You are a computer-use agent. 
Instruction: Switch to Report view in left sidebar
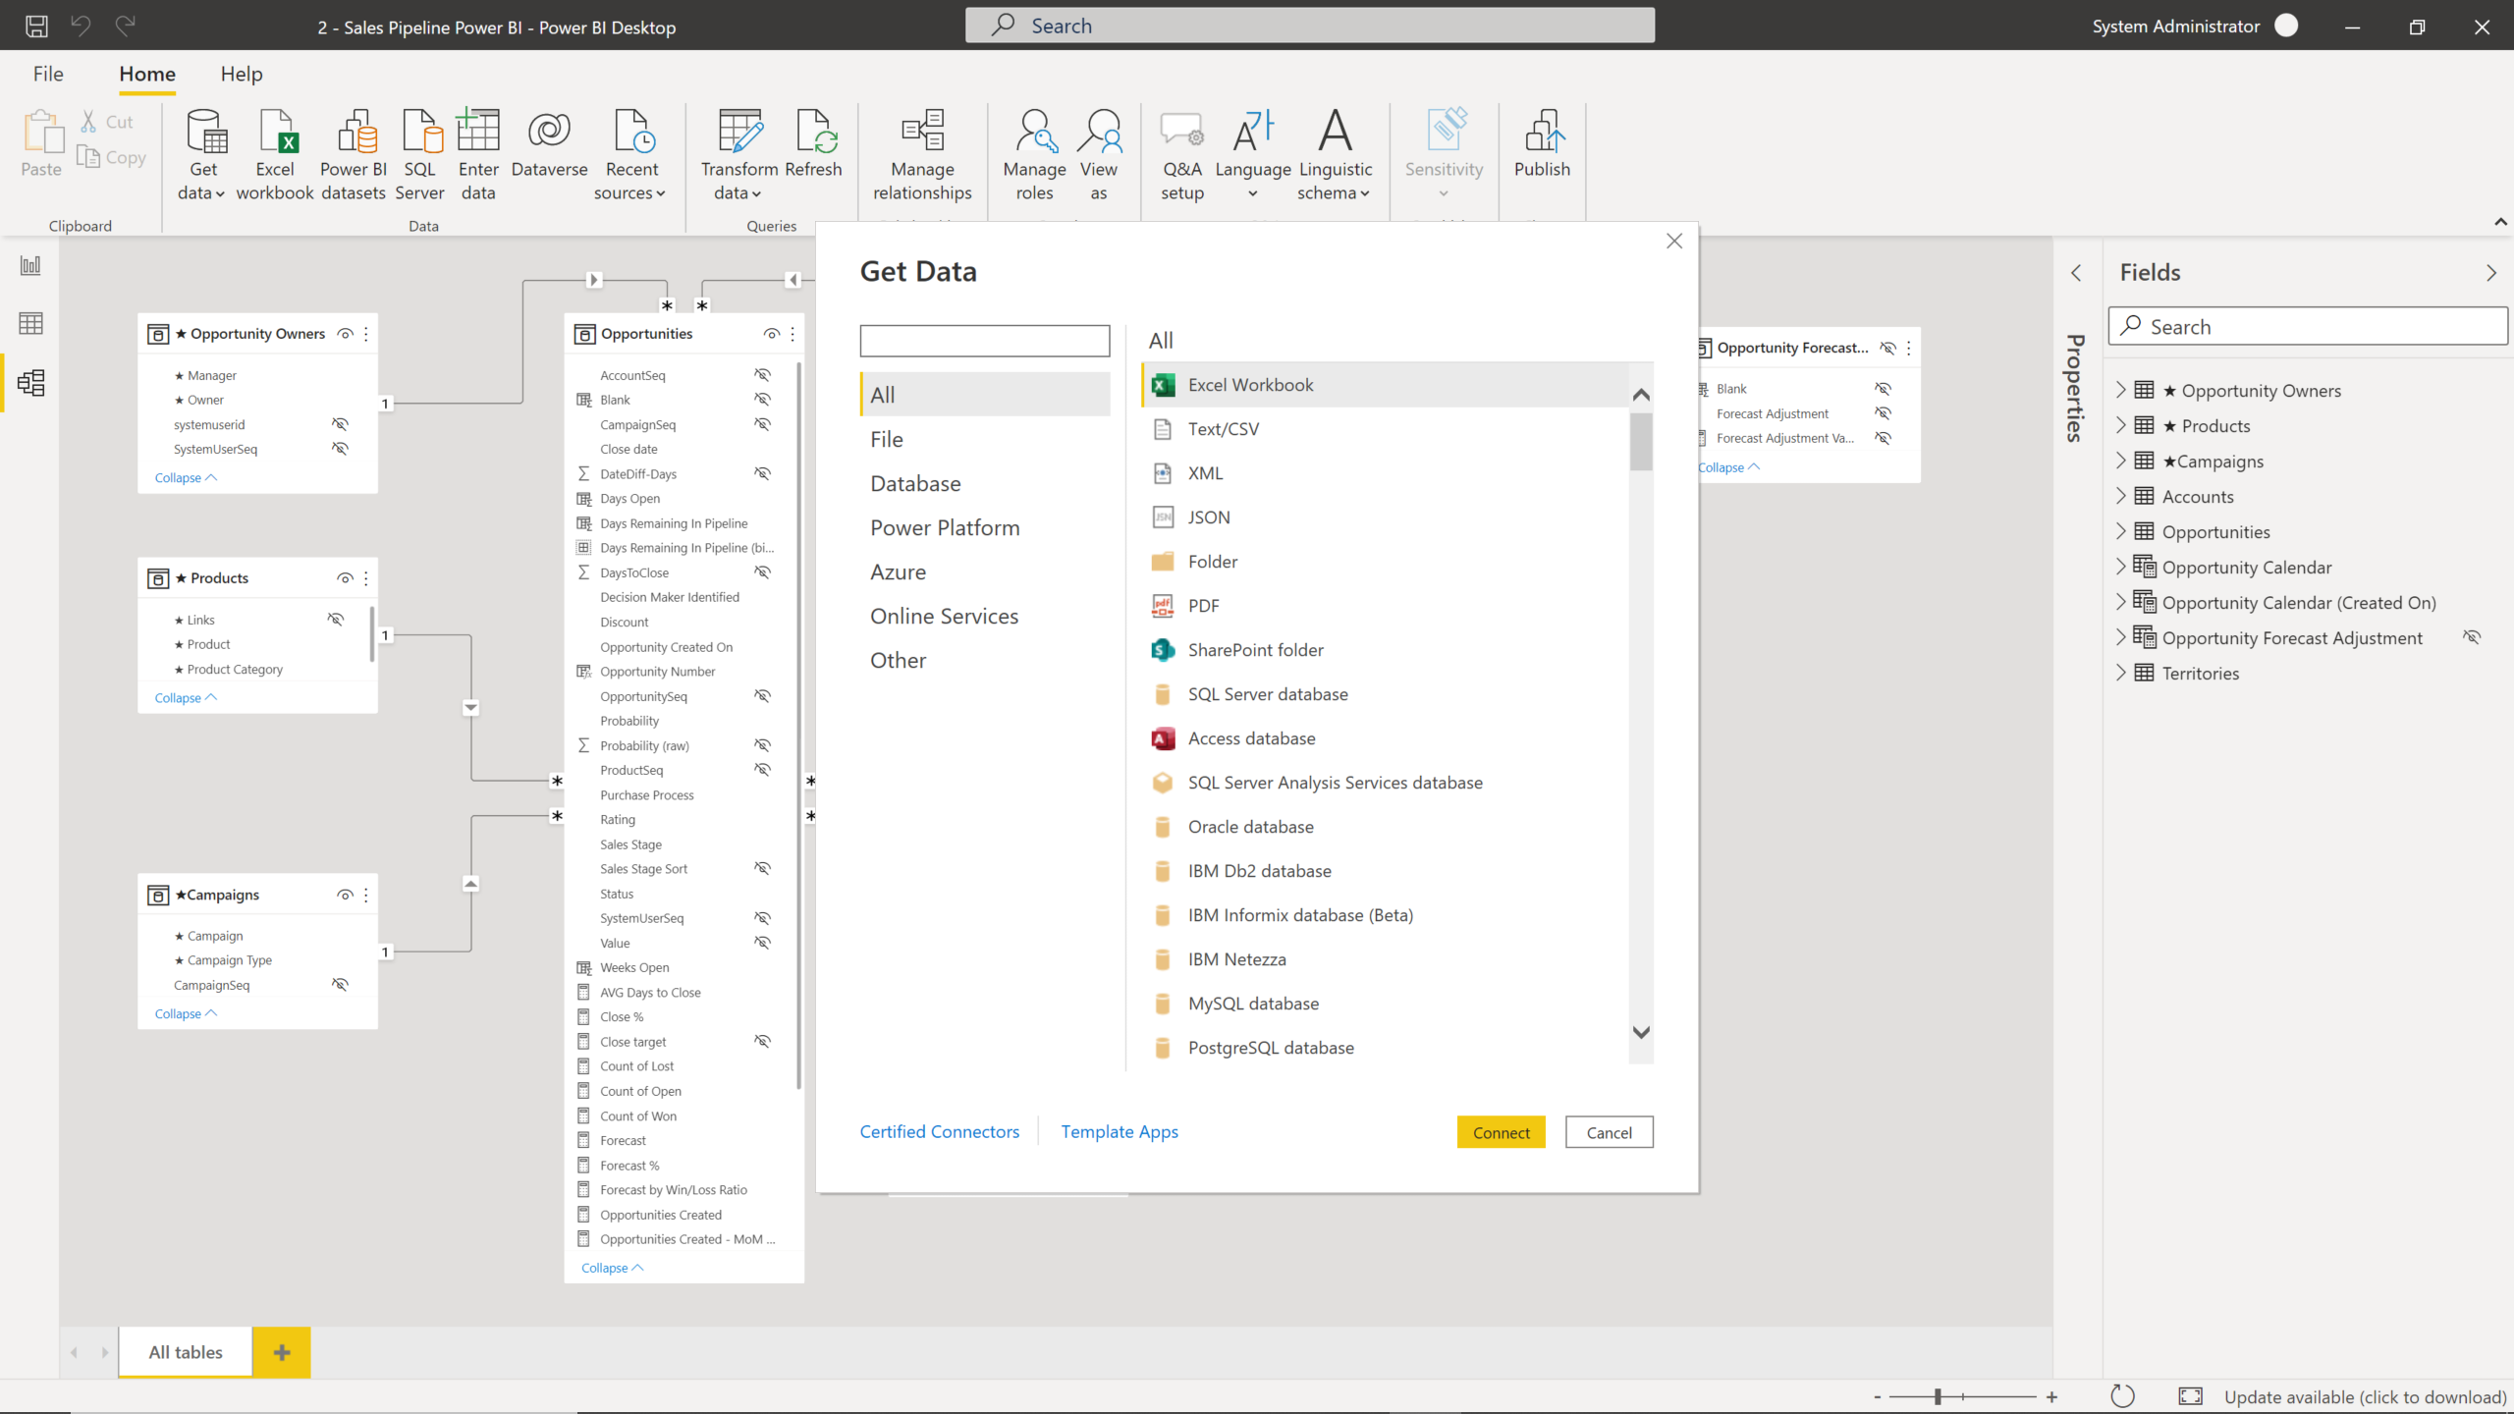(x=29, y=265)
